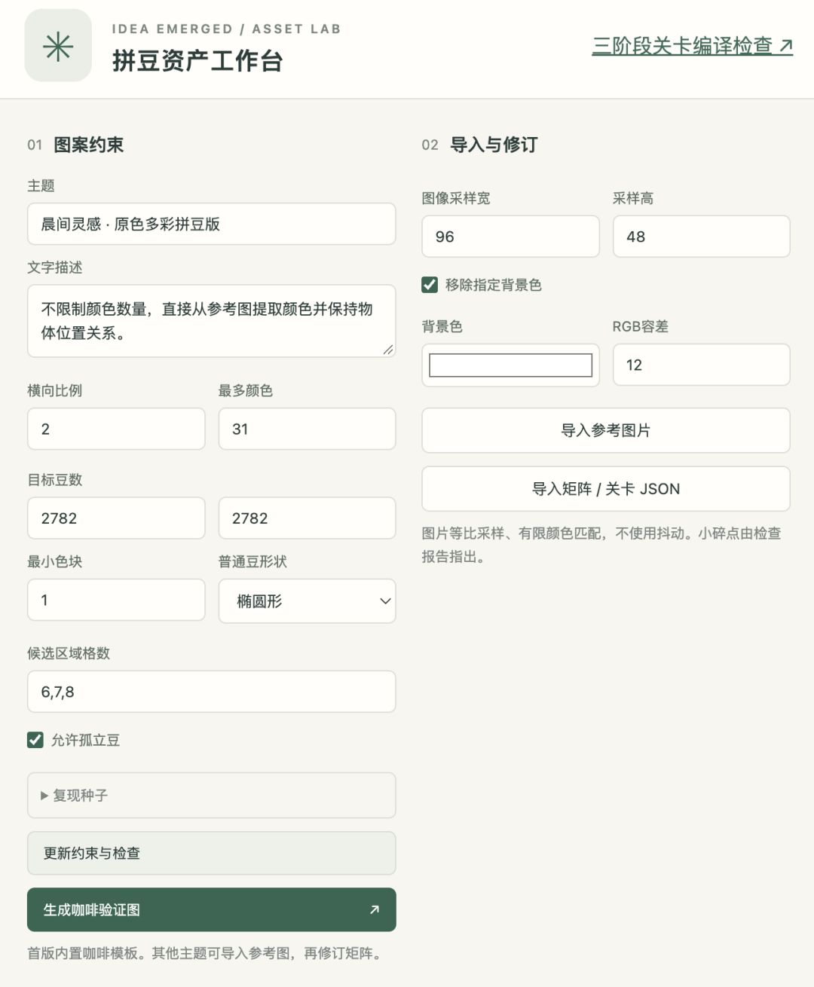Toggle the 允许孤立豆 checkbox
The height and width of the screenshot is (987, 814).
[x=35, y=740]
